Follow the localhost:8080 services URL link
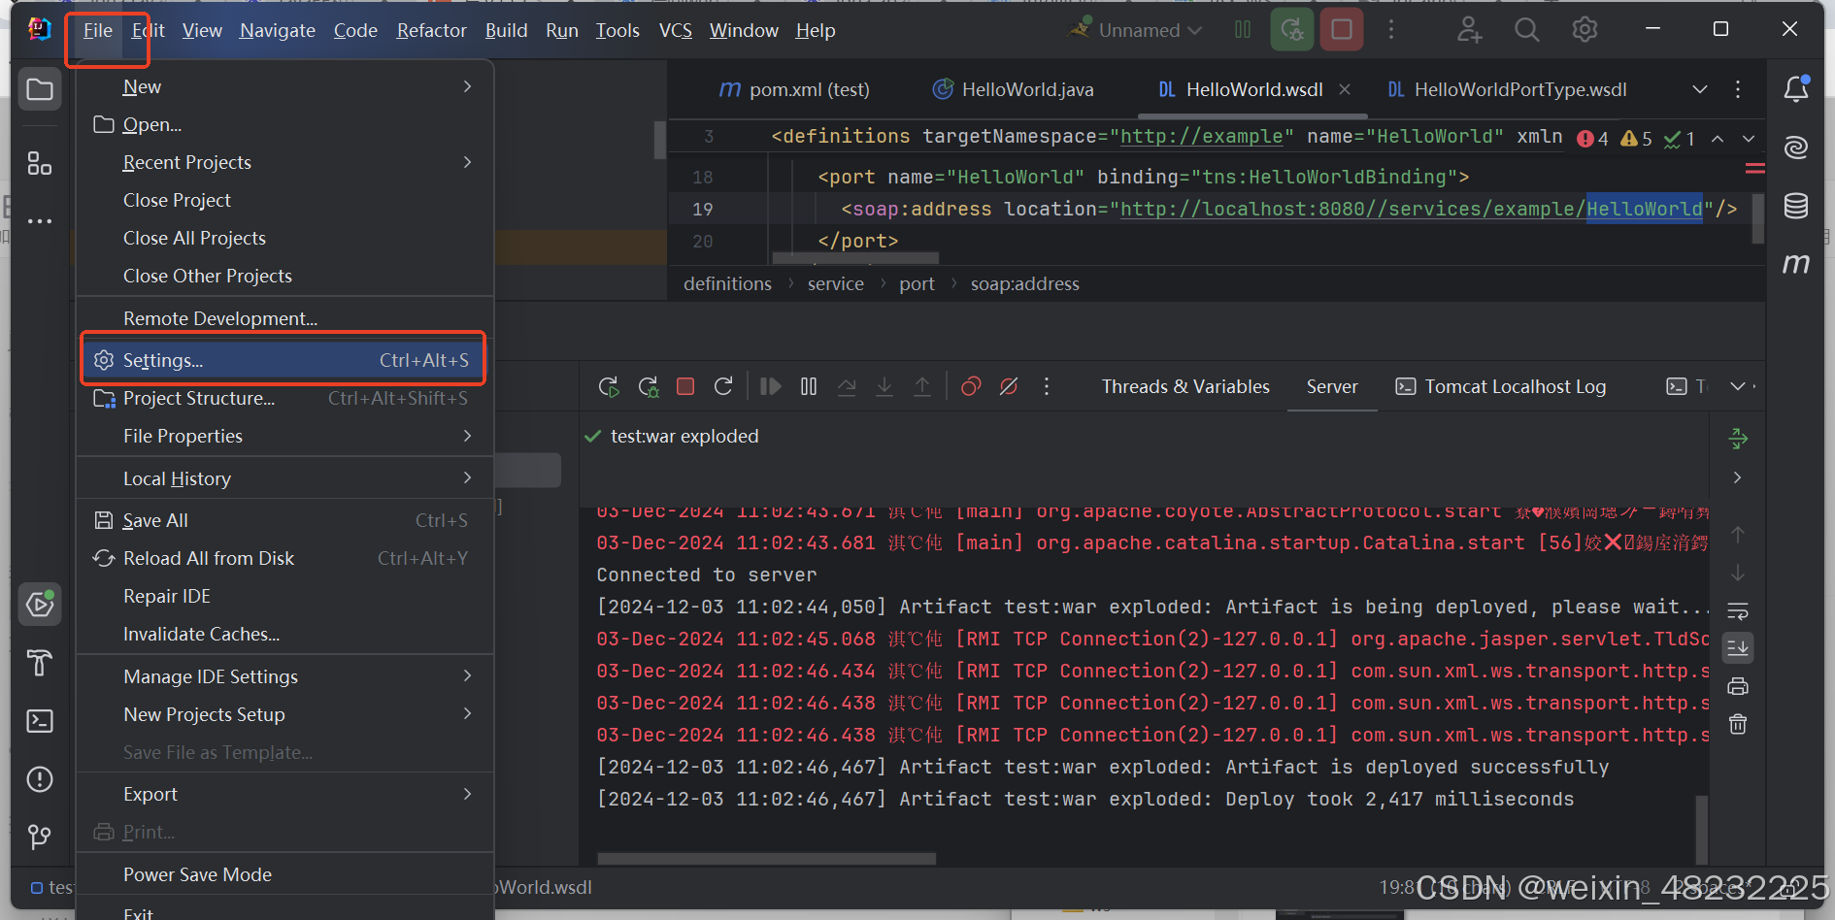Screen dimensions: 1835x920 1411,209
